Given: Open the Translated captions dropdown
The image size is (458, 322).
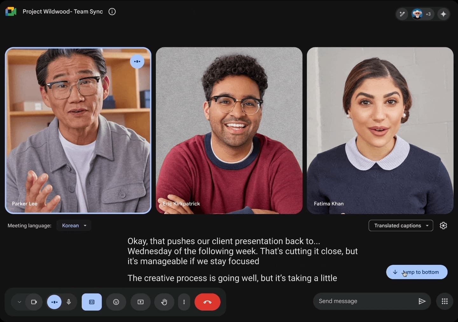Looking at the screenshot, I should (401, 225).
